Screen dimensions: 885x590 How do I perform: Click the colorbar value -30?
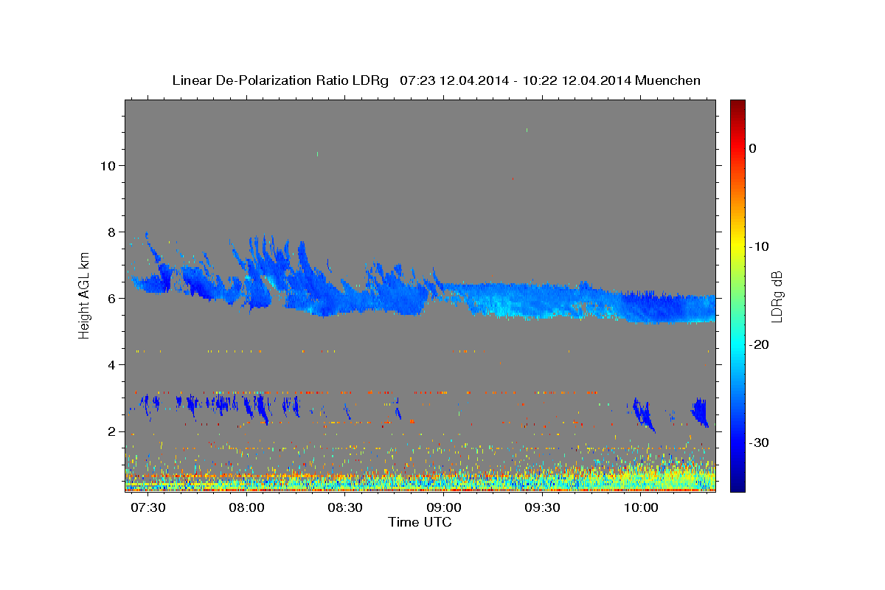[759, 442]
